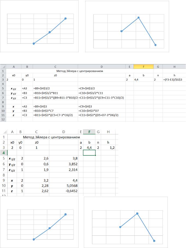186x248 pixels.
Task: Select the cell showing 1,9
Action: coord(37,170)
